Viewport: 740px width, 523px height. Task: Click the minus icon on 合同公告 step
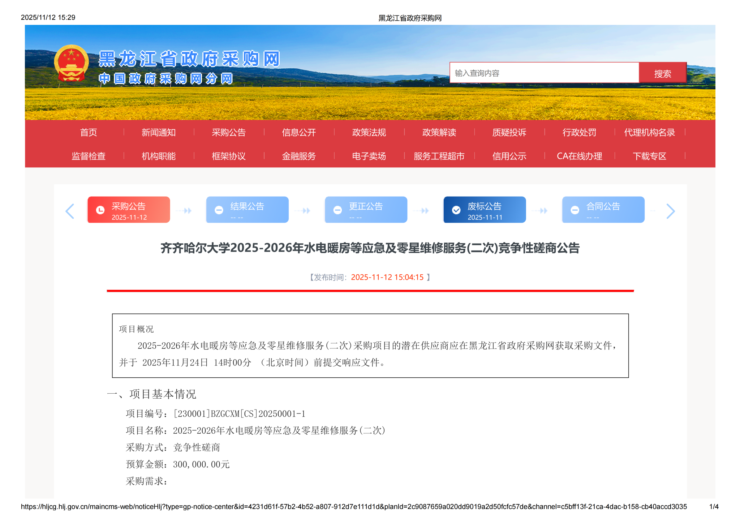click(x=575, y=210)
